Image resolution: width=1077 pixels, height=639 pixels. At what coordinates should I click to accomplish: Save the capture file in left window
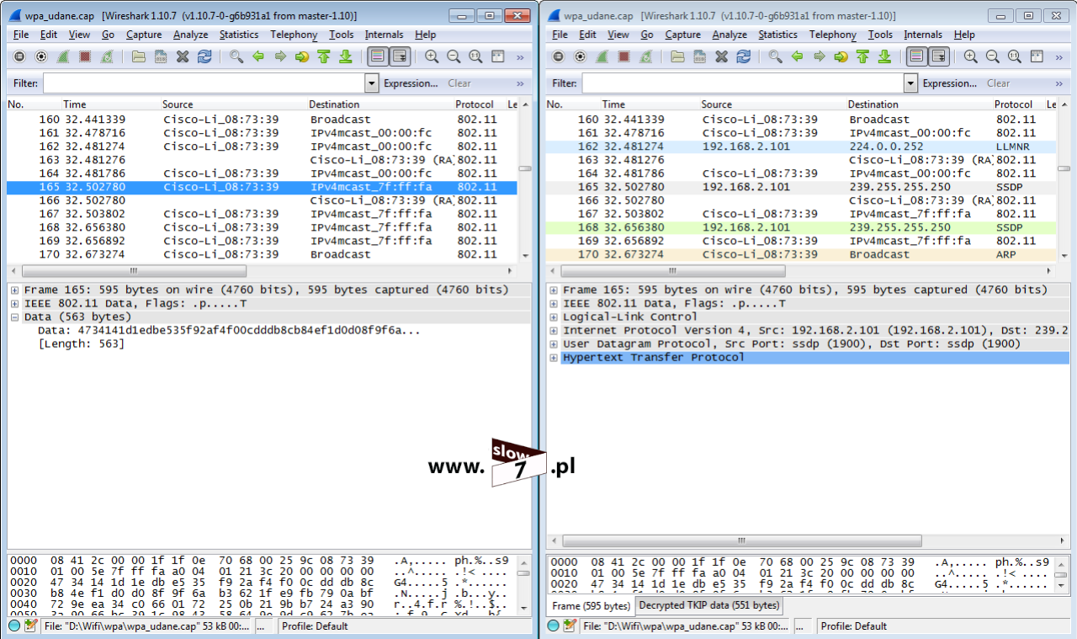tap(161, 56)
